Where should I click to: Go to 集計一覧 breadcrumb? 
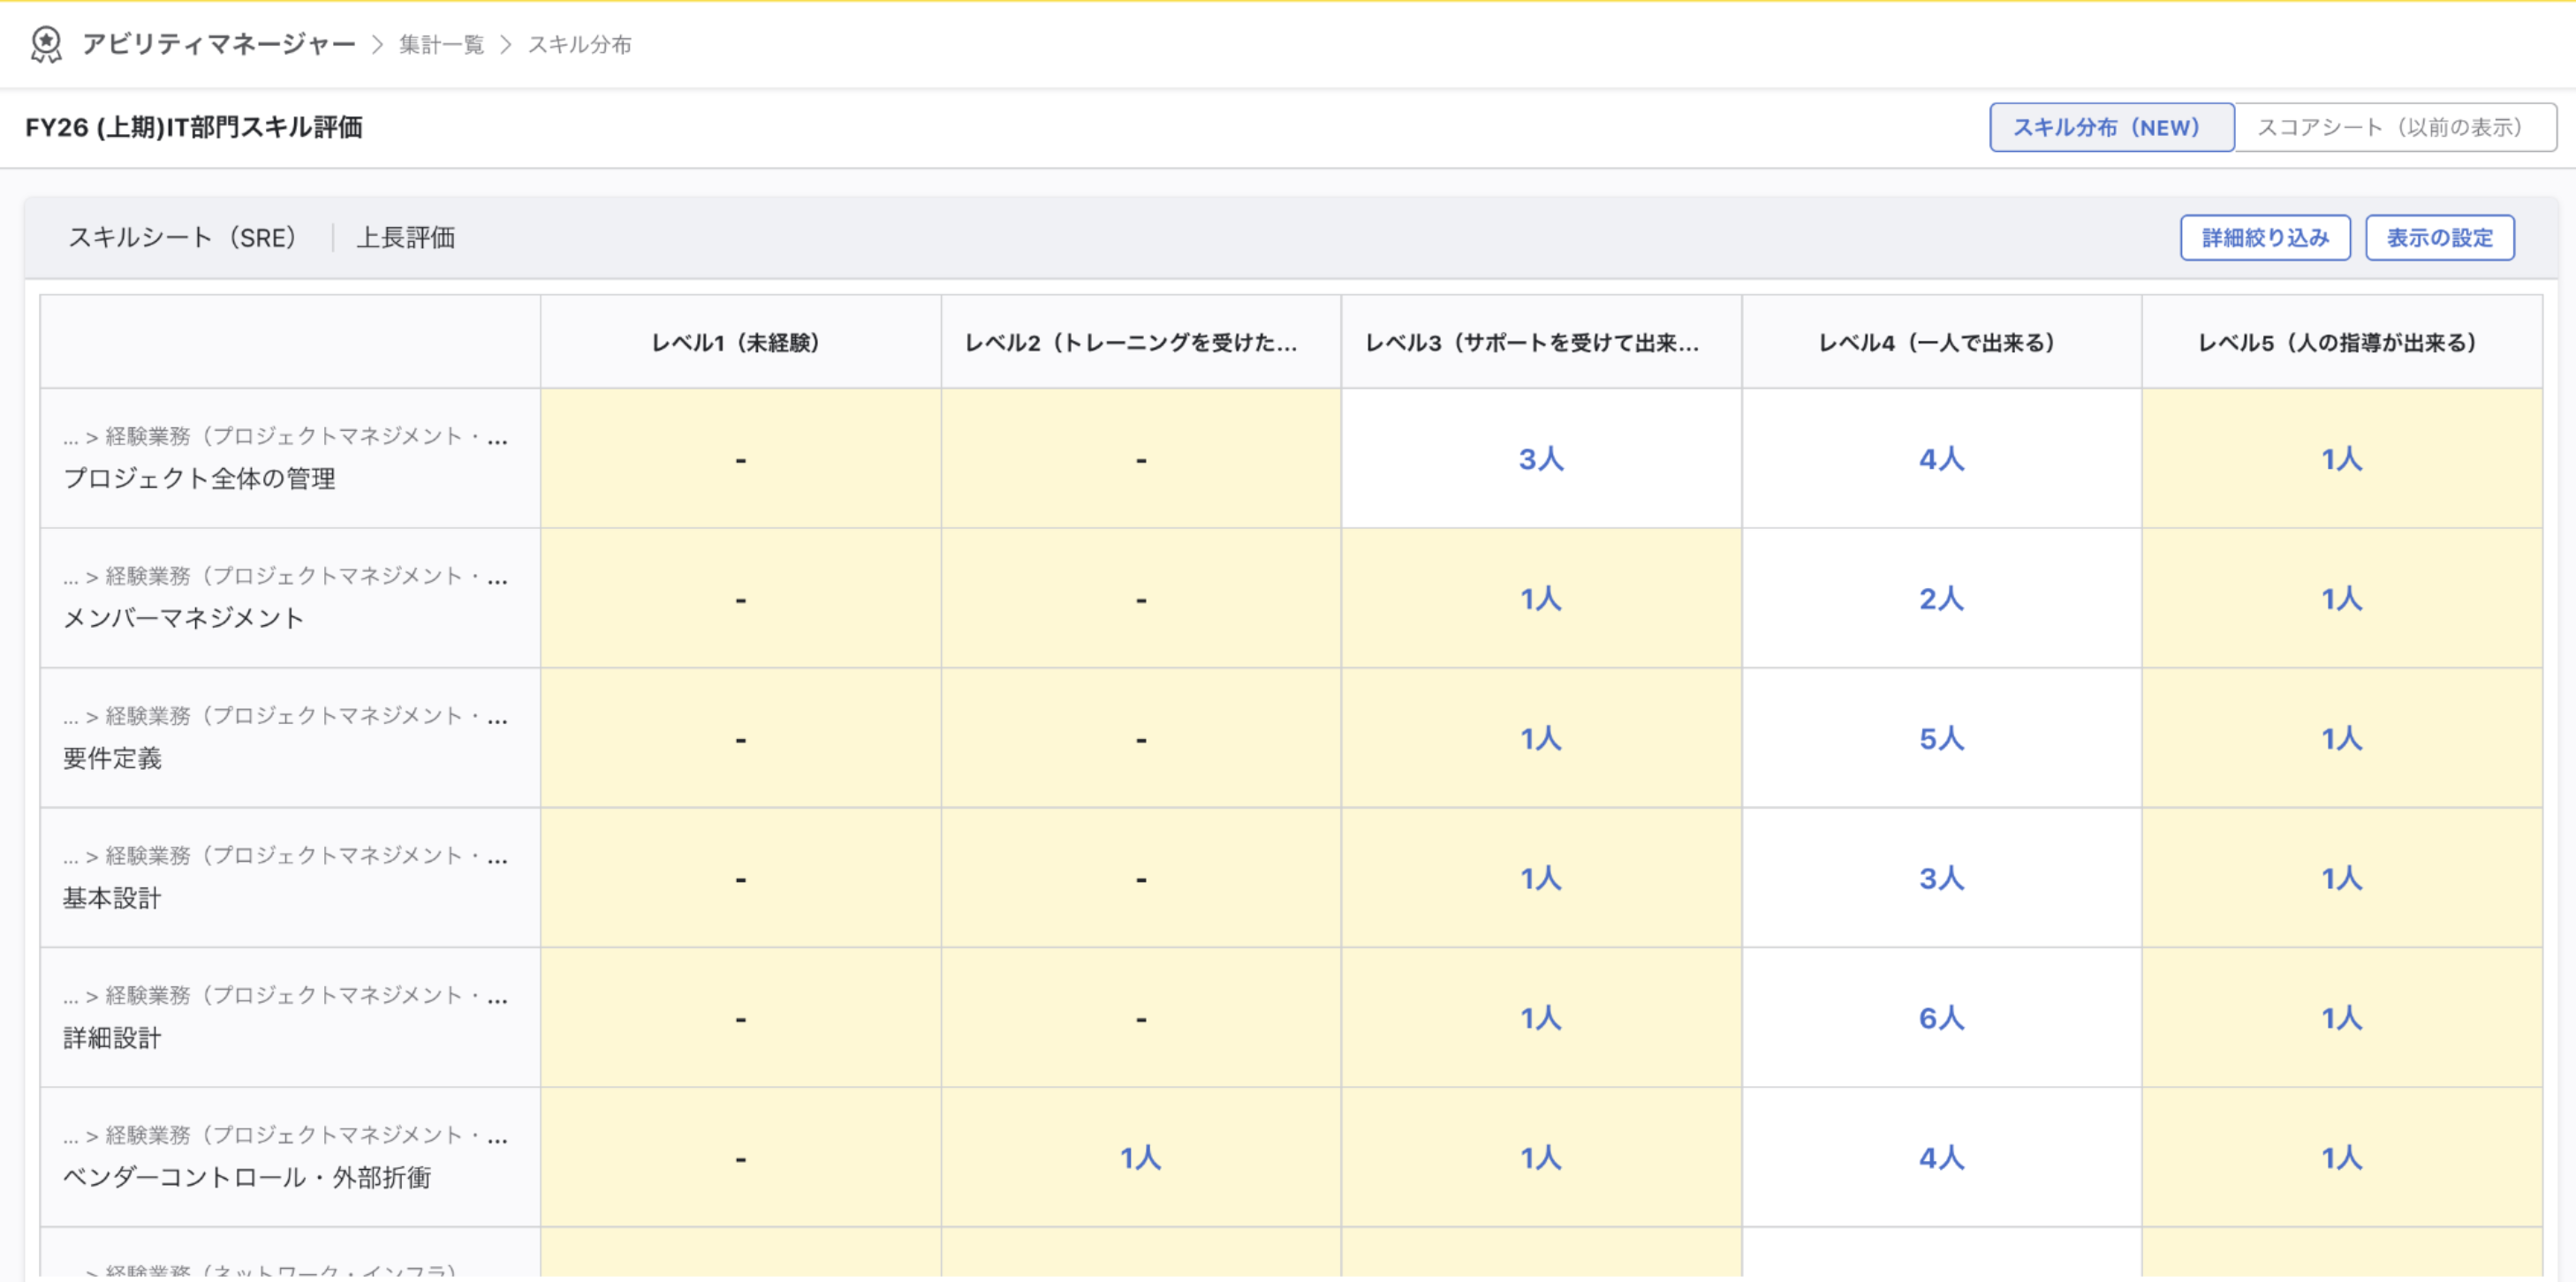point(441,45)
